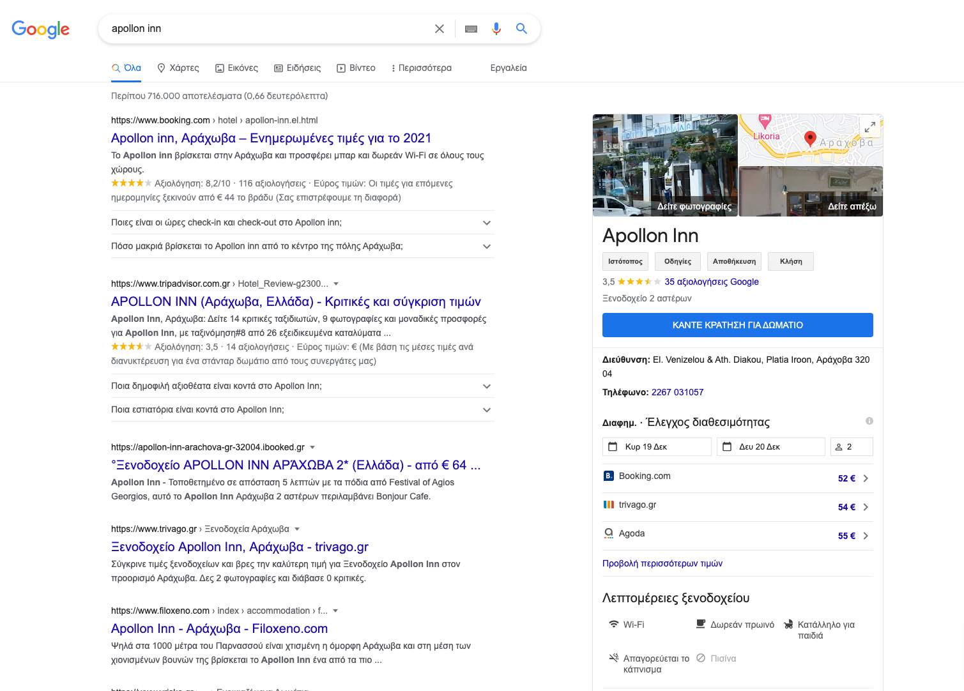Pick check-in date Κυρ 19 Δεκ
This screenshot has height=691, width=964.
pyautogui.click(x=657, y=446)
